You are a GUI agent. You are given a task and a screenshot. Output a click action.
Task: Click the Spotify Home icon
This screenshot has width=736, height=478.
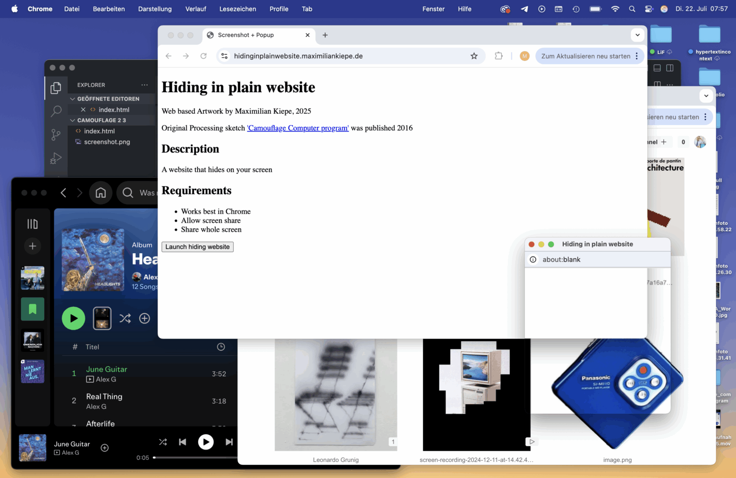tap(101, 193)
